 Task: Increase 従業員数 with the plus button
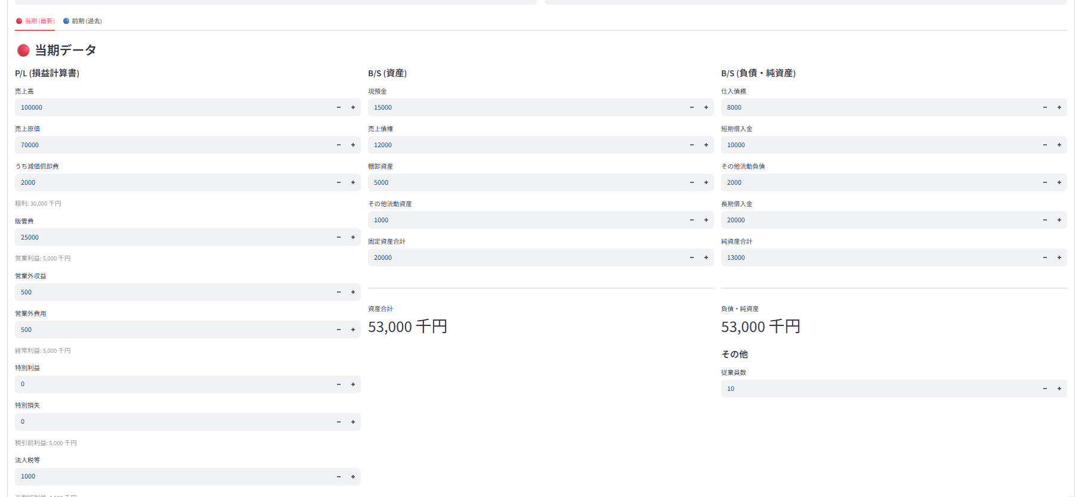(x=1059, y=389)
